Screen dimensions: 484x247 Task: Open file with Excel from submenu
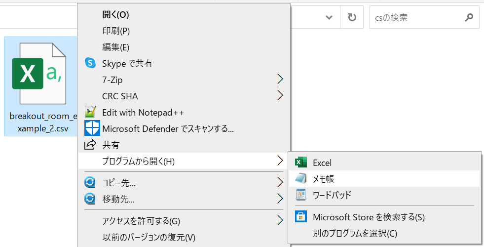pyautogui.click(x=385, y=163)
